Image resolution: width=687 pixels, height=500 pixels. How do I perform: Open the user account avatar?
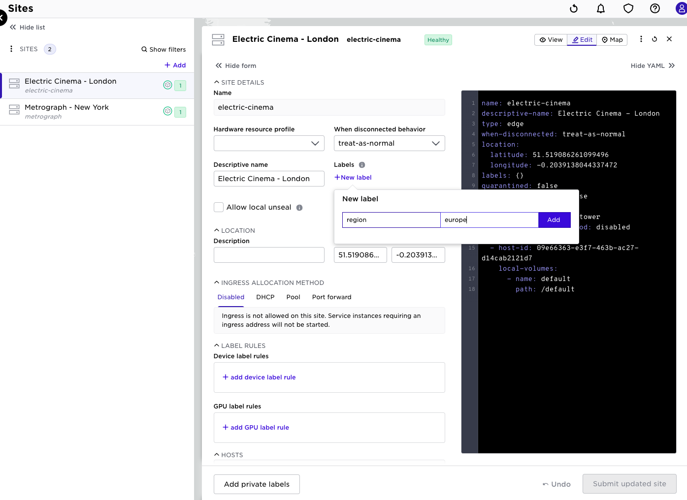tap(681, 8)
